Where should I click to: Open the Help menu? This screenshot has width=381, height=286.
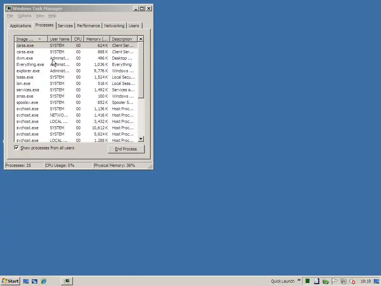tap(52, 16)
